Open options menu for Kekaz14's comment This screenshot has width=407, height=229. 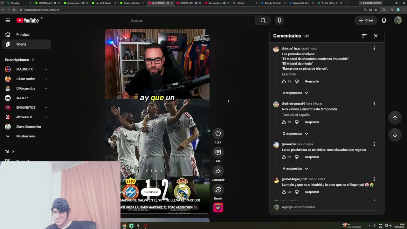[x=374, y=144]
